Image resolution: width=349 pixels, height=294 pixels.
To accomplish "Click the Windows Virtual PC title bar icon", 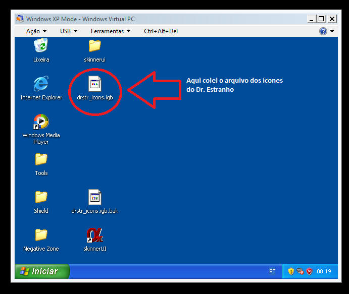I will click(x=20, y=19).
